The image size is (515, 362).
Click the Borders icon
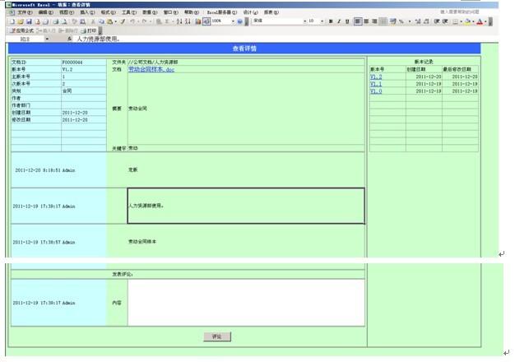pos(456,21)
